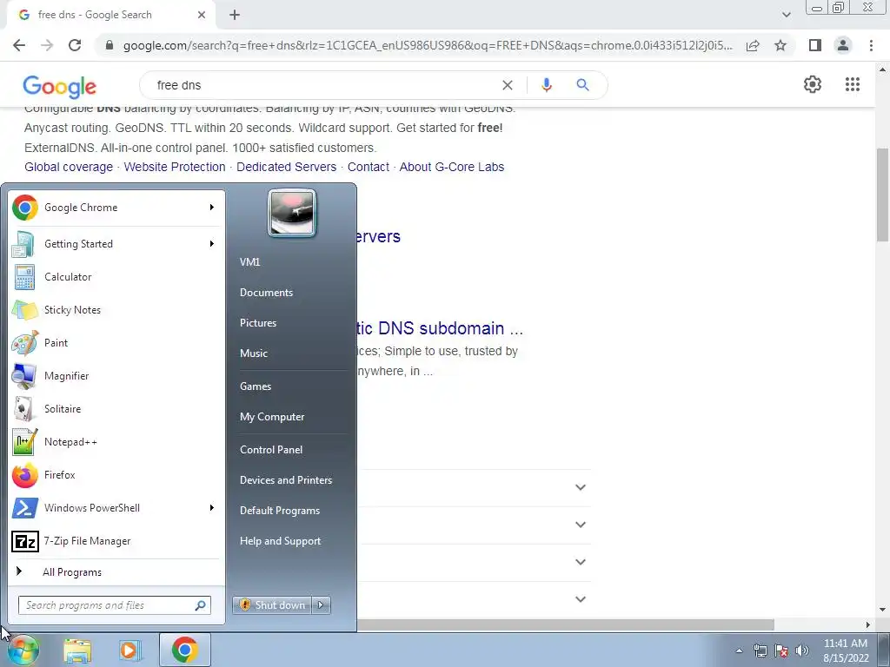Screen dimensions: 890x667
Task: Open the Contact link
Action: (369, 167)
